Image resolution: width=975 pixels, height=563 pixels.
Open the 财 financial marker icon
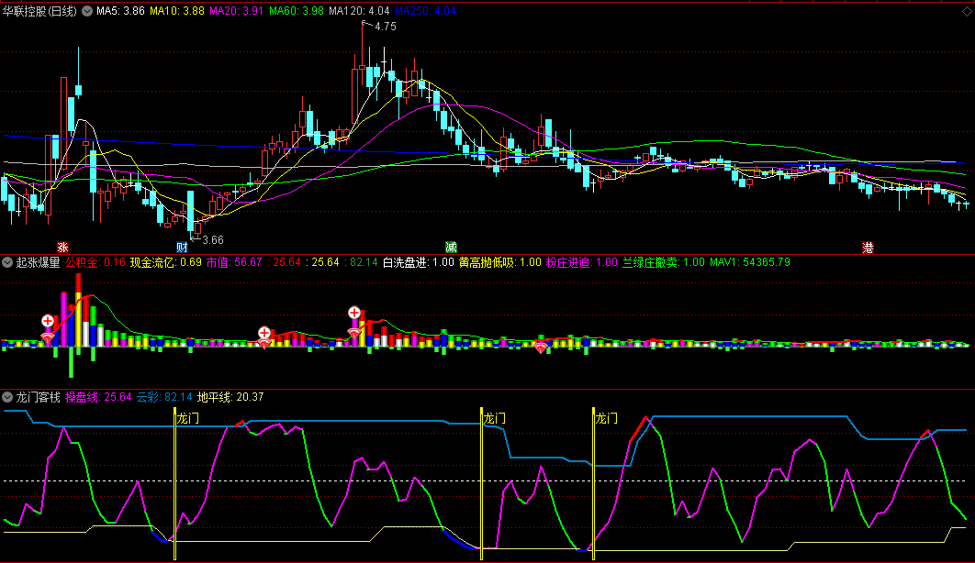click(182, 248)
